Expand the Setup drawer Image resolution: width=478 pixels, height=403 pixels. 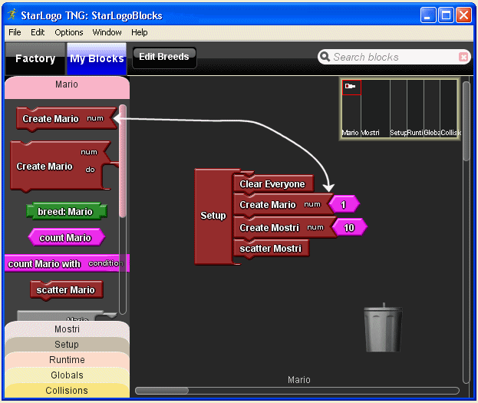pyautogui.click(x=67, y=345)
